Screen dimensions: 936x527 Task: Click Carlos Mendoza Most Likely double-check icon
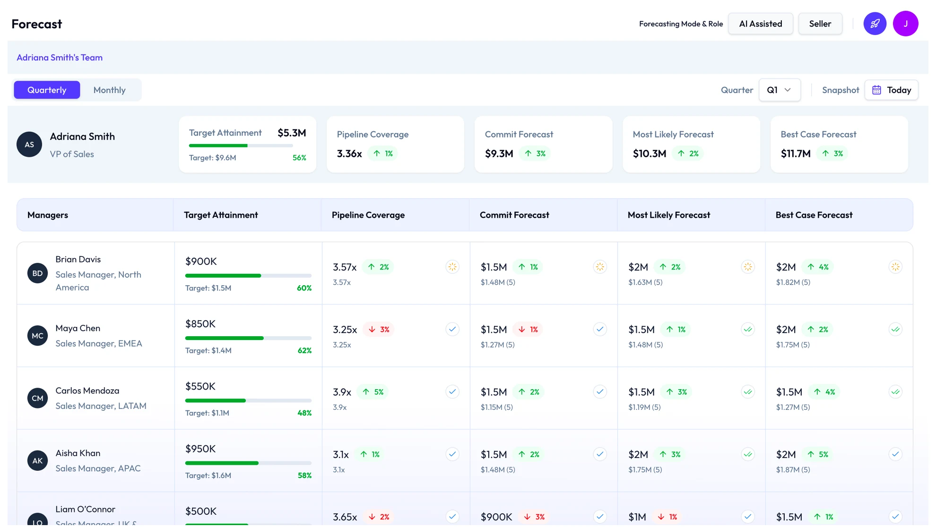[x=748, y=391]
